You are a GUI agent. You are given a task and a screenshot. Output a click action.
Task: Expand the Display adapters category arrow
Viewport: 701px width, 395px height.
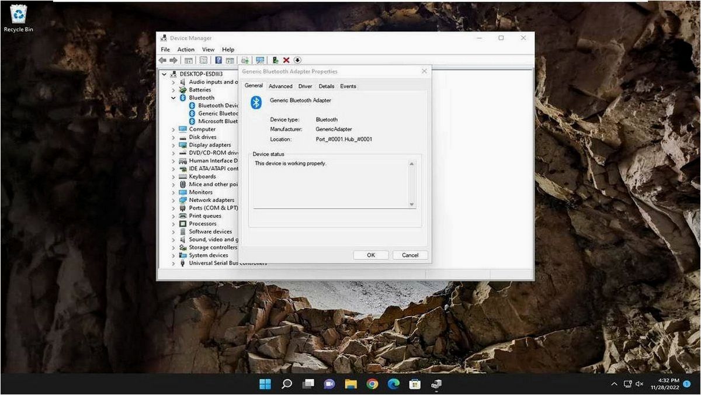(173, 145)
